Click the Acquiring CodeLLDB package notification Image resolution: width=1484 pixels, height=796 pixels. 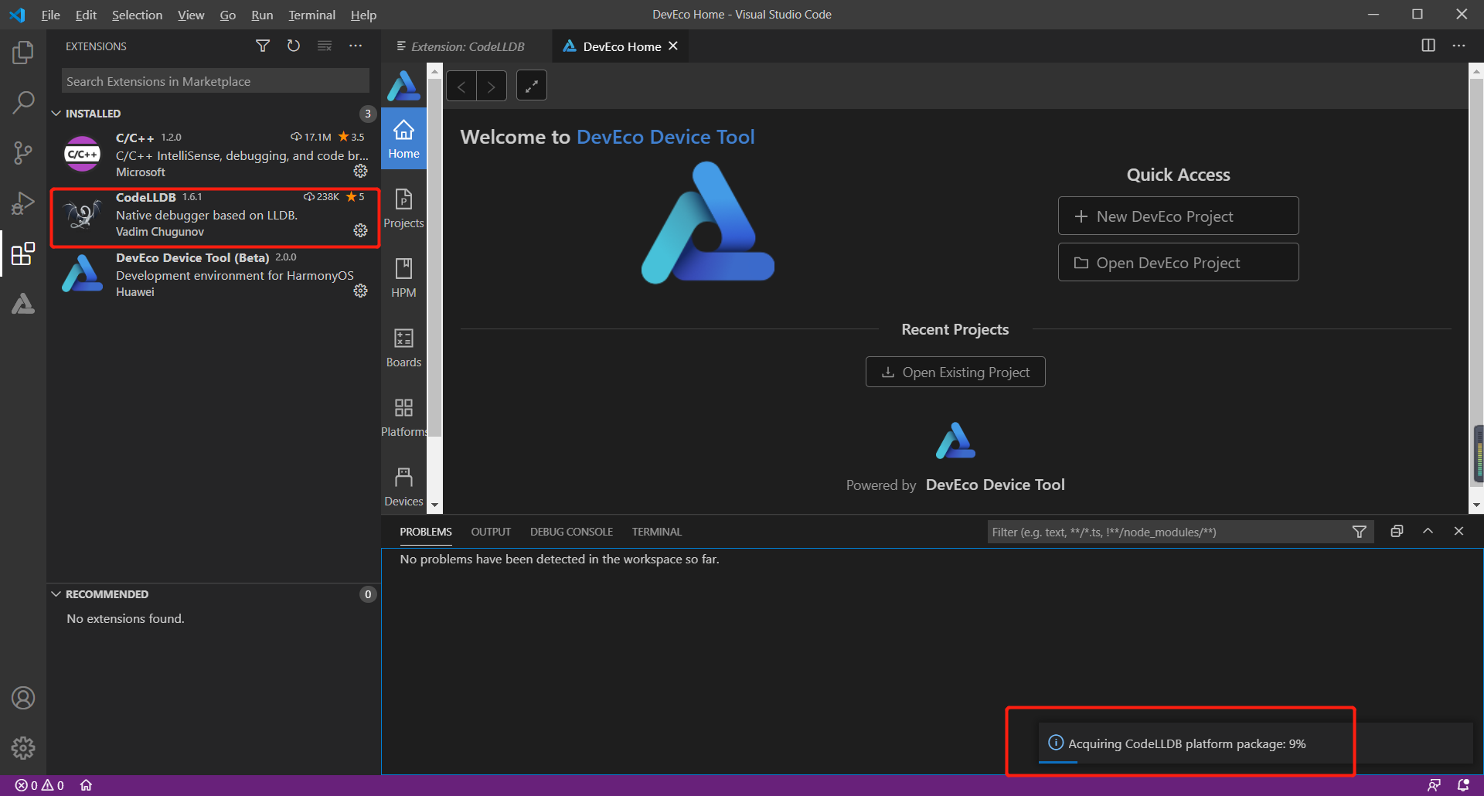(1255, 743)
